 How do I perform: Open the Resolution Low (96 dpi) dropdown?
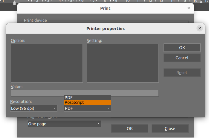[x=33, y=108]
